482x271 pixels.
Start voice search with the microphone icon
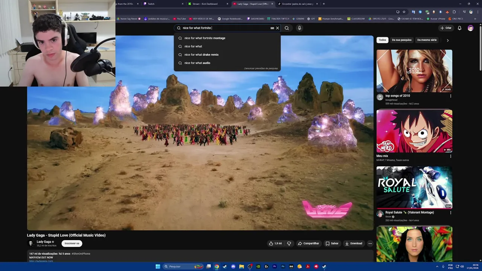[x=299, y=28]
